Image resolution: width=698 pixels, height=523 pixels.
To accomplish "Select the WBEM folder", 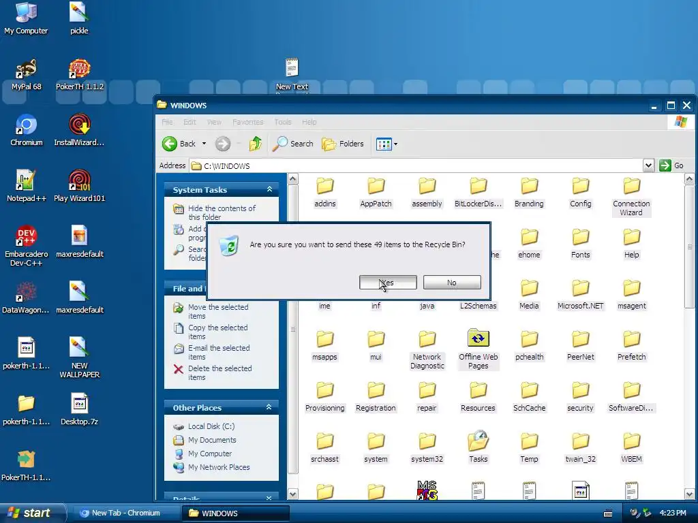I will click(x=631, y=448).
